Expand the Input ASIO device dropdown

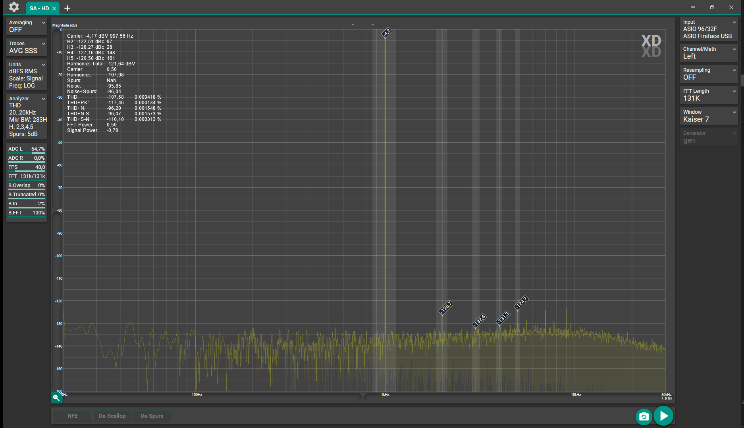(709, 29)
